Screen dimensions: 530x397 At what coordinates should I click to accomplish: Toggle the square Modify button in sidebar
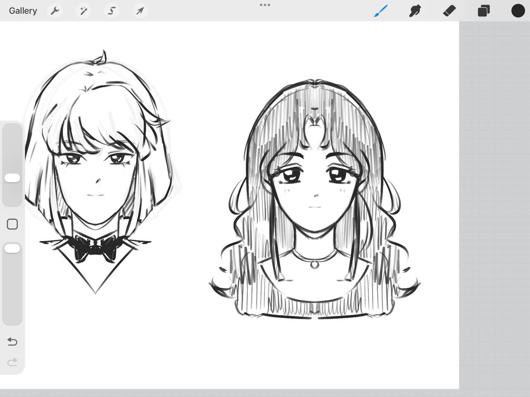click(x=12, y=224)
